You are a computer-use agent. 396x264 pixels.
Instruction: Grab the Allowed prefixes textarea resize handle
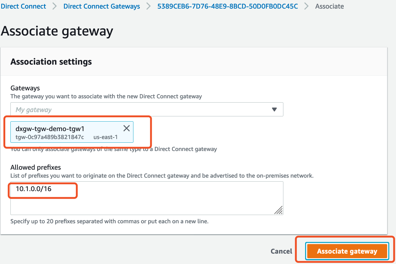tap(278, 210)
